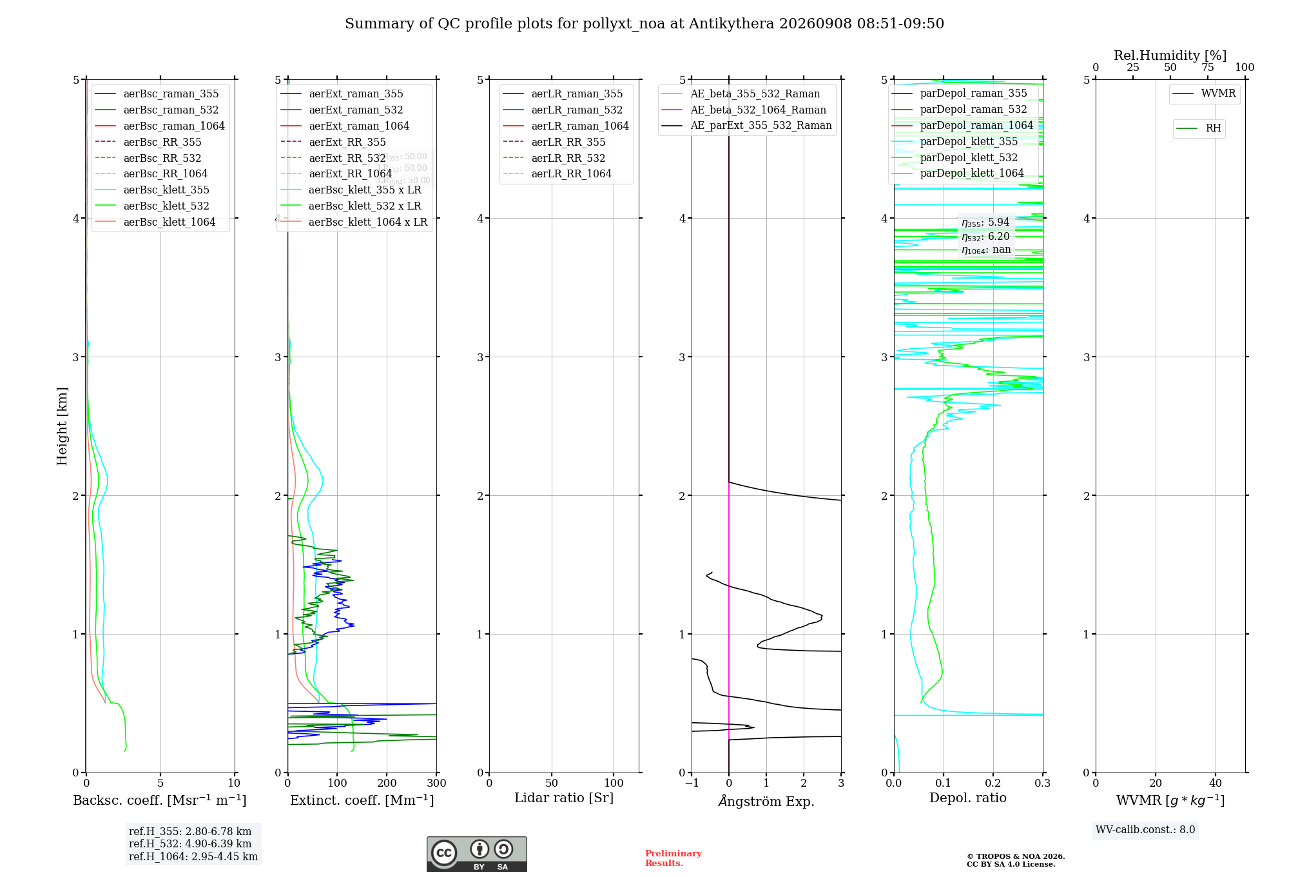Screen dimensions: 1289x877
Task: Click the aerExt_RR_355 legend label
Action: (347, 143)
